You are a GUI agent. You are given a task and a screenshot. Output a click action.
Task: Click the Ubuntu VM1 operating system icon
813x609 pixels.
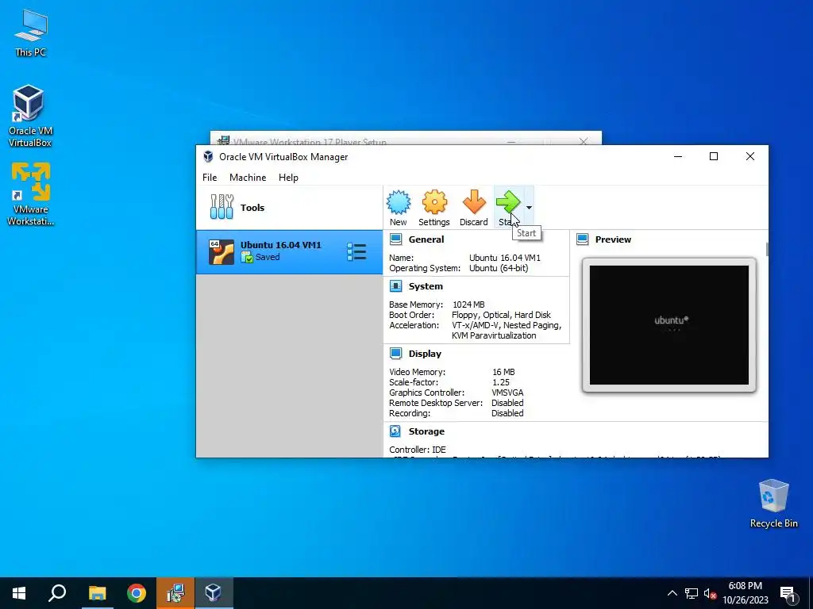pyautogui.click(x=222, y=251)
